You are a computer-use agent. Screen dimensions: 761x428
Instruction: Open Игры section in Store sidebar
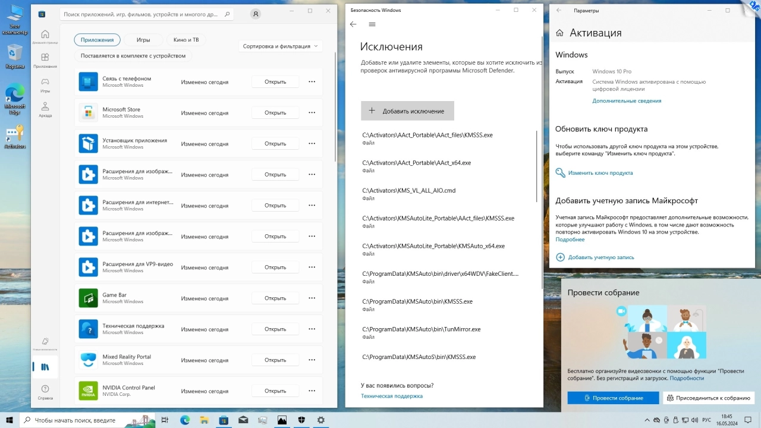[x=45, y=85]
